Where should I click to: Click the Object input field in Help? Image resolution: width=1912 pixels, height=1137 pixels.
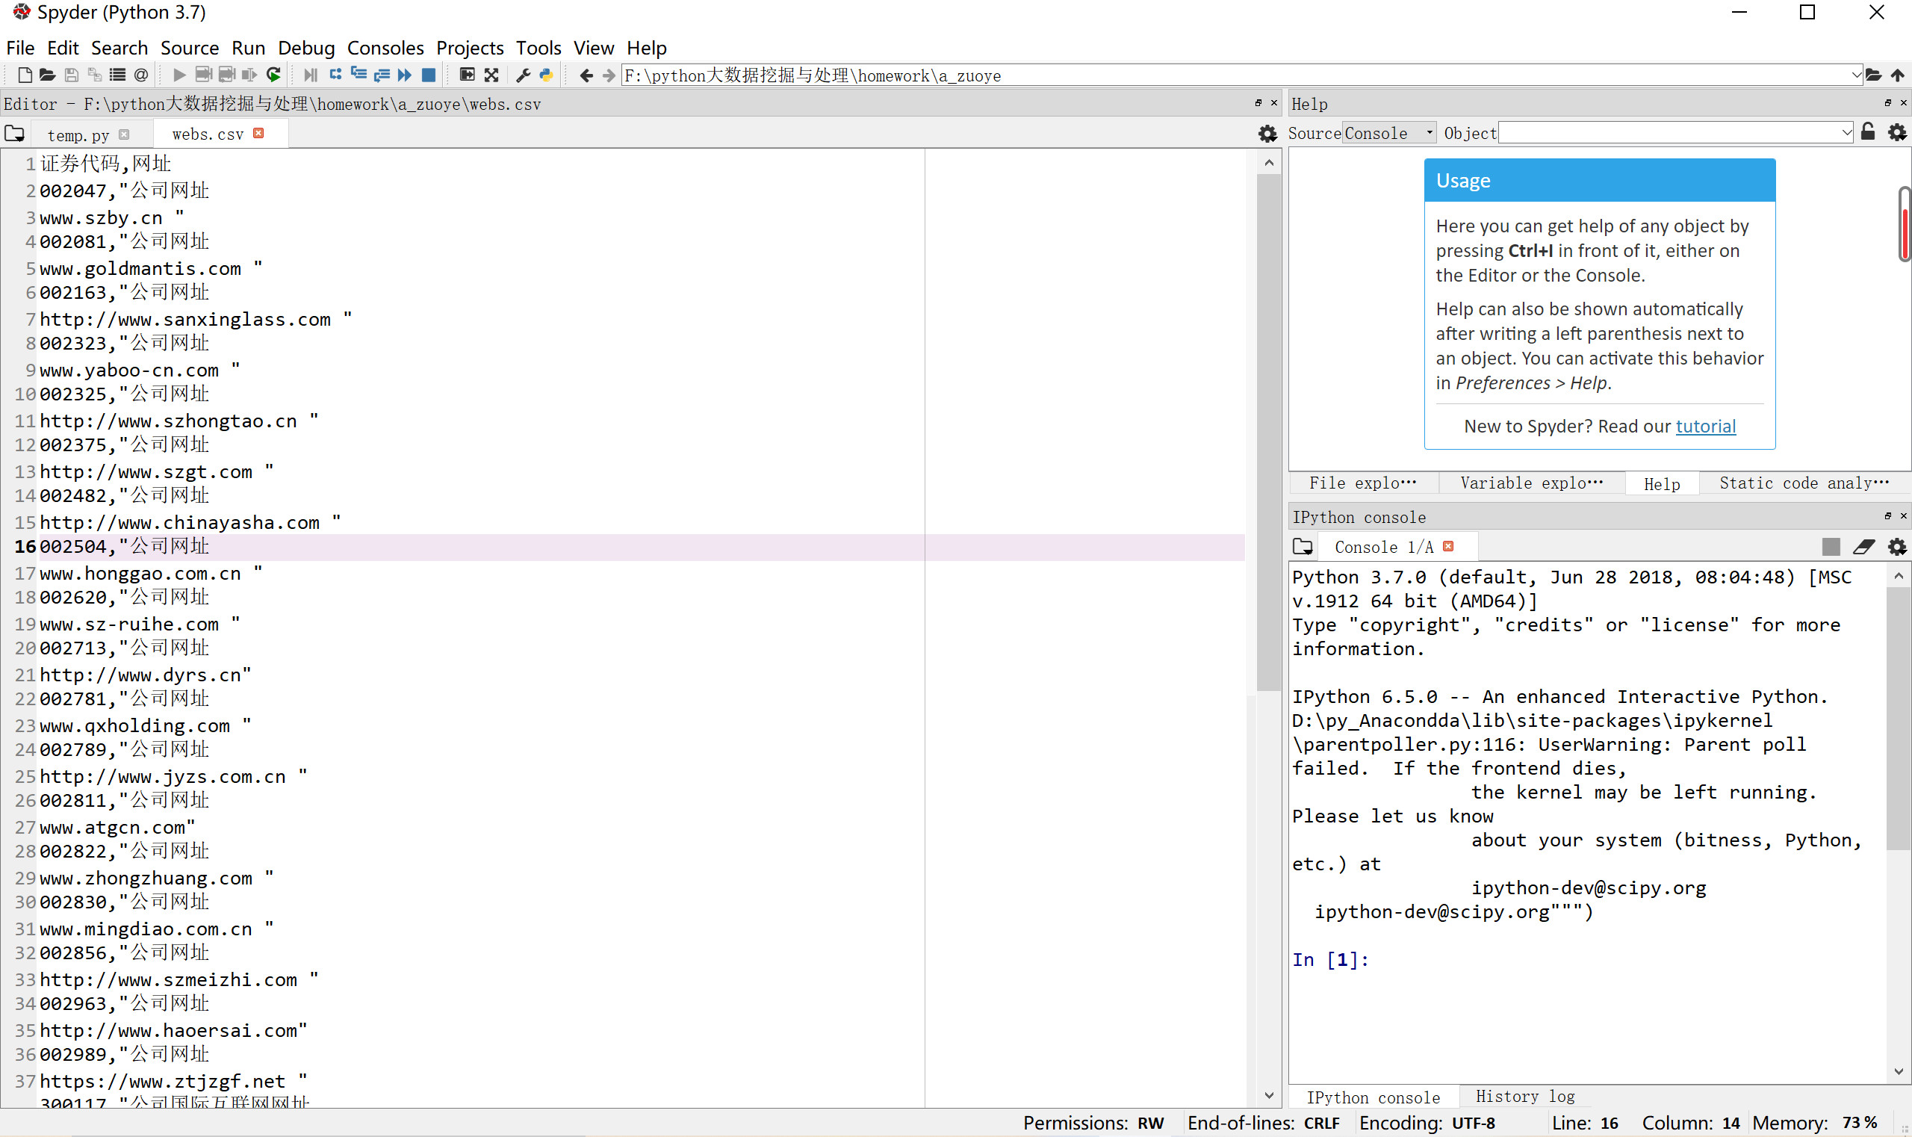click(1668, 133)
